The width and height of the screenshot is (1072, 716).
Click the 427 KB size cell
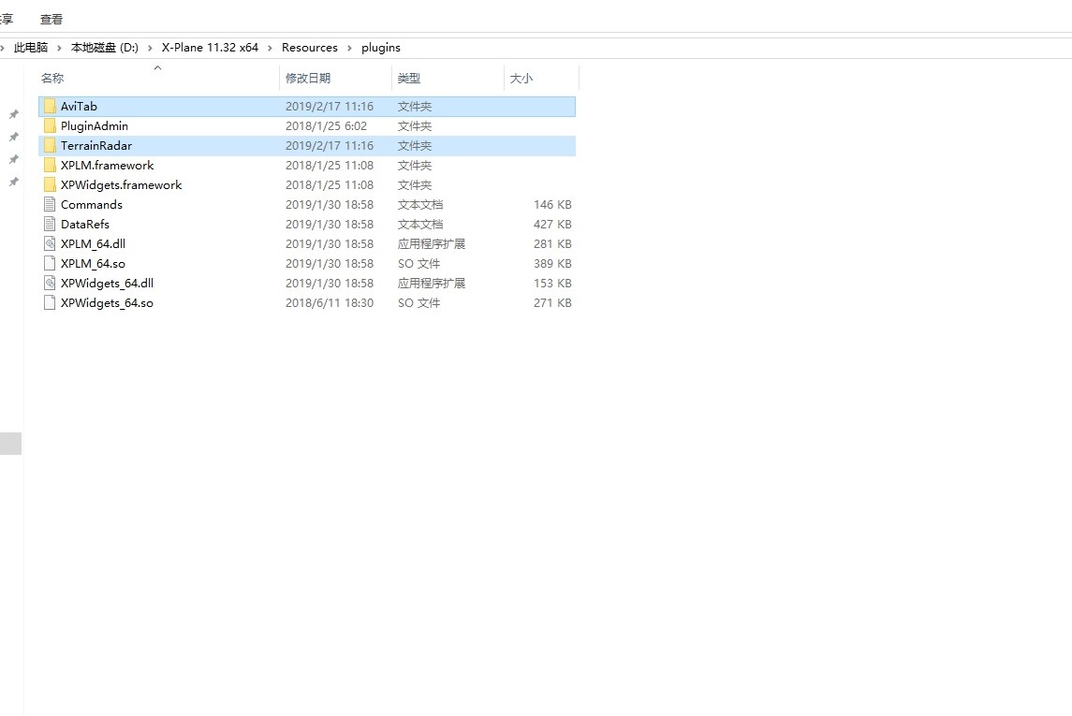(552, 225)
